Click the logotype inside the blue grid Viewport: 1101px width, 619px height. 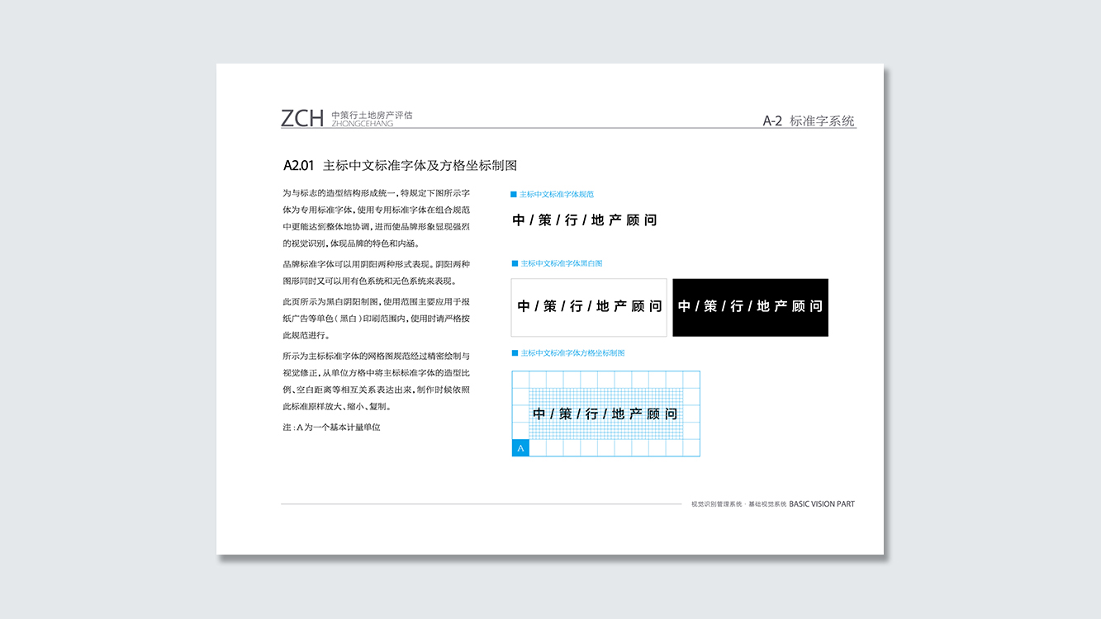click(605, 413)
